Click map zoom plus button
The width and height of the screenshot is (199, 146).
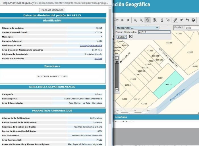coord(117,58)
